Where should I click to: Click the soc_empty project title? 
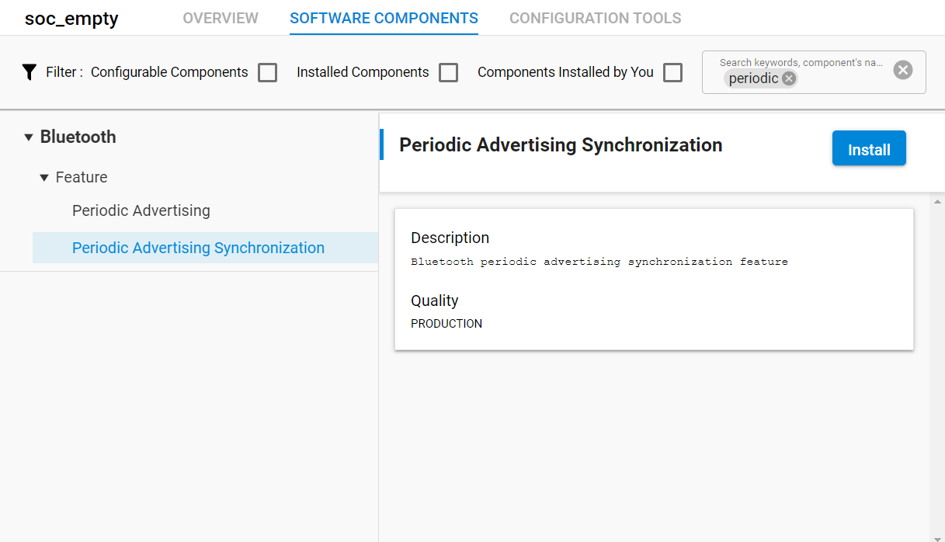(x=71, y=18)
